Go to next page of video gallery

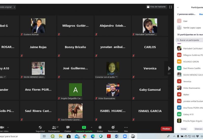coord(169,68)
